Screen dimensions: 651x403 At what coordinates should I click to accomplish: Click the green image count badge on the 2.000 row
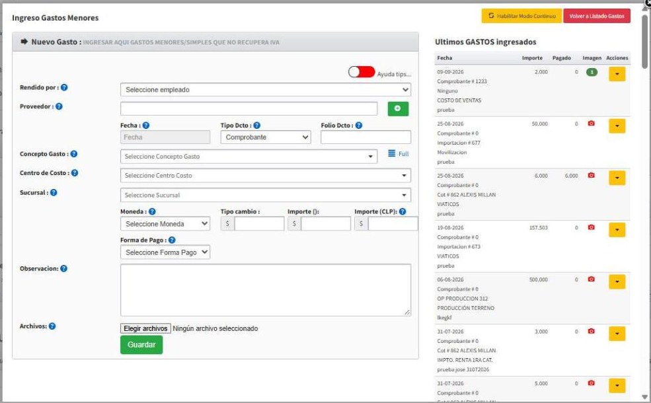click(592, 72)
